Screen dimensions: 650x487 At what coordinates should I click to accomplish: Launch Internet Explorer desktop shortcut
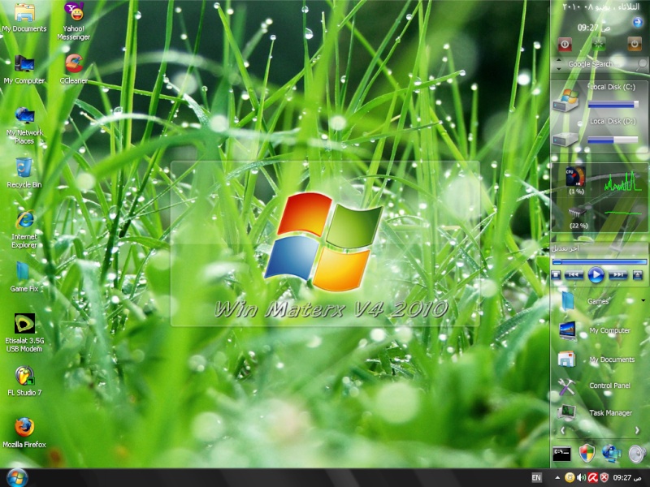24,230
